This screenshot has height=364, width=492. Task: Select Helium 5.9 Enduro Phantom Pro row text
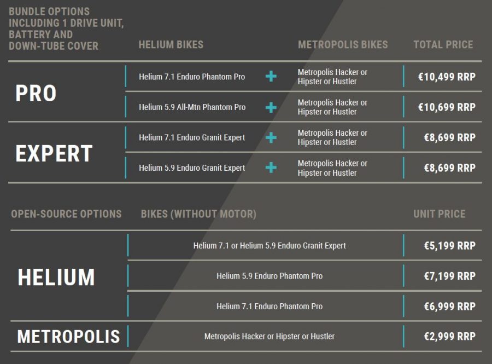(x=270, y=276)
